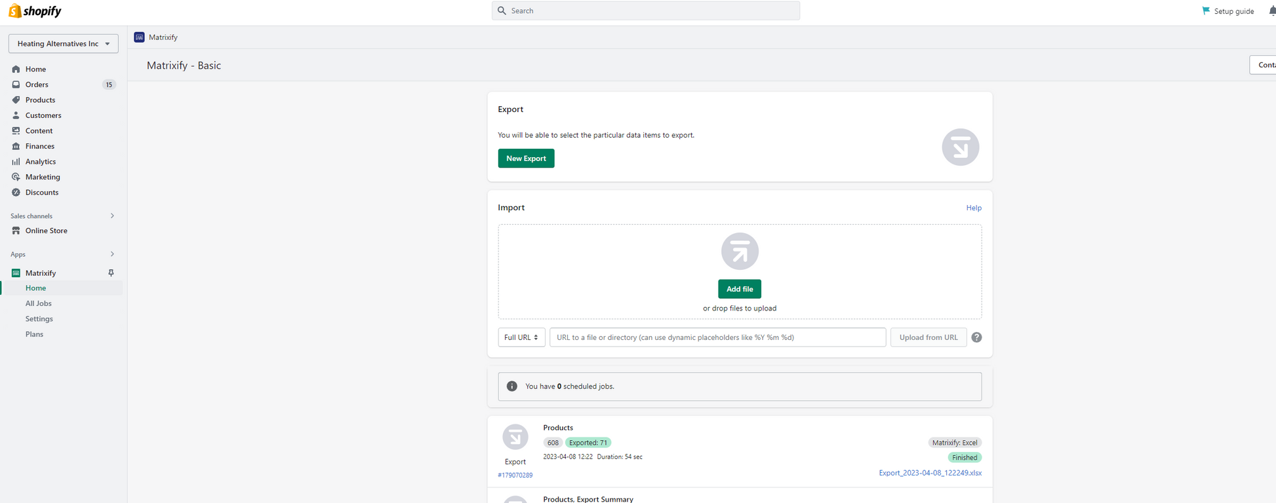This screenshot has width=1276, height=503.
Task: Expand the Sales channels section chevron
Action: [x=112, y=215]
